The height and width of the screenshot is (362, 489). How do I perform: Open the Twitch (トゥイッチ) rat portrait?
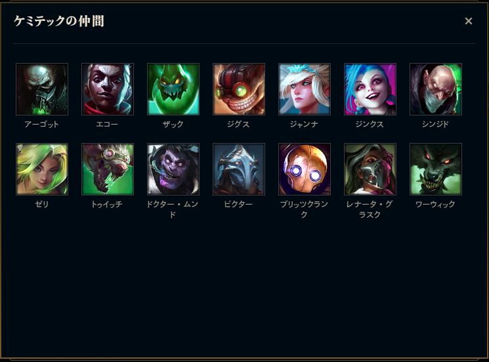[108, 169]
